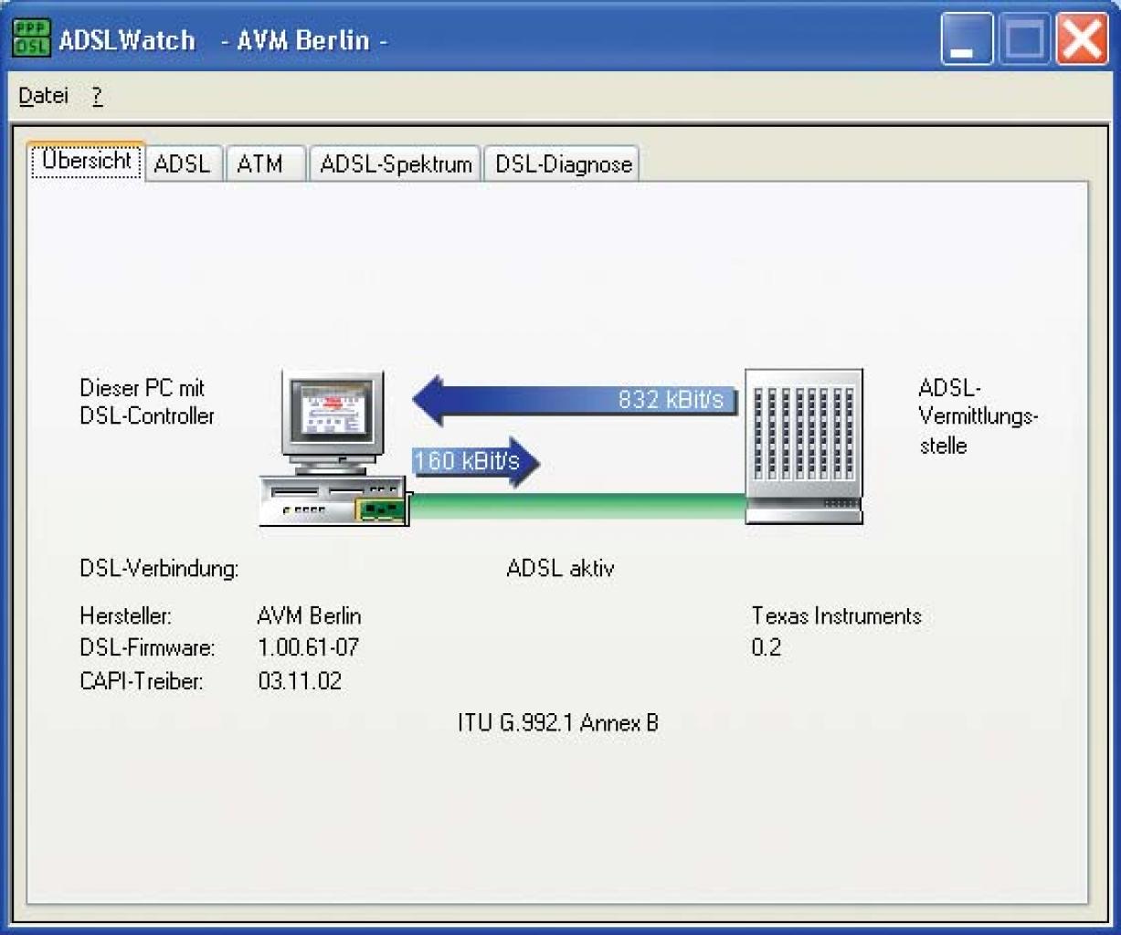Click the ADSL exchange building icon
Screen dimensions: 1121x935
point(804,446)
